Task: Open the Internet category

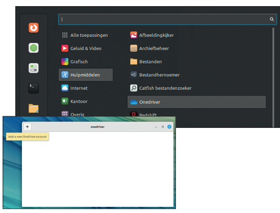Action: (74, 88)
